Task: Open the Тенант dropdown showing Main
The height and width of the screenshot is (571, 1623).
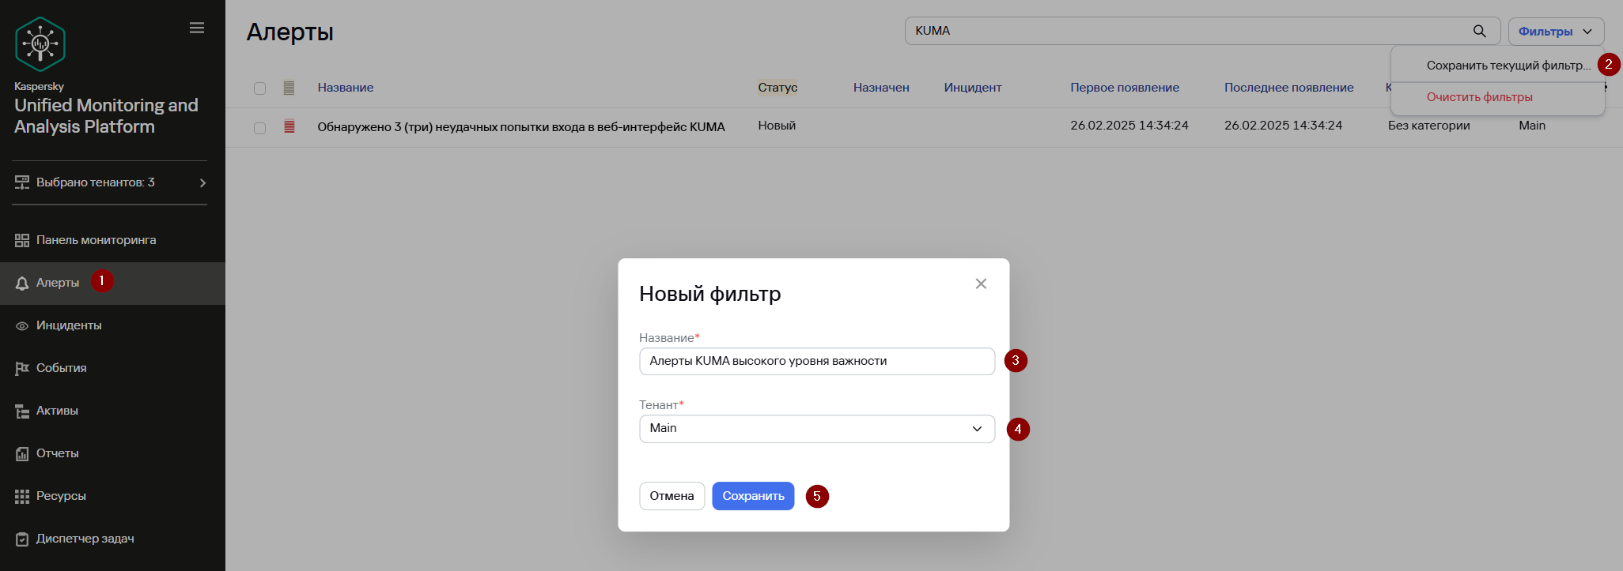Action: point(817,429)
